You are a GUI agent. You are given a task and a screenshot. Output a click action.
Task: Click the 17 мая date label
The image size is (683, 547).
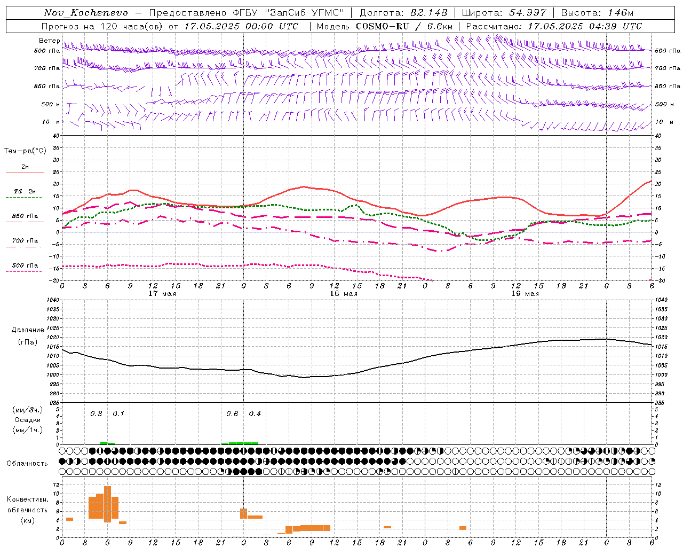coord(162,294)
